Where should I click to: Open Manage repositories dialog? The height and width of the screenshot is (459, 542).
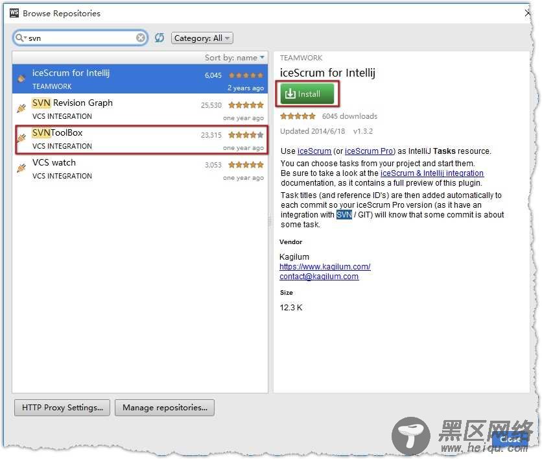click(x=165, y=408)
